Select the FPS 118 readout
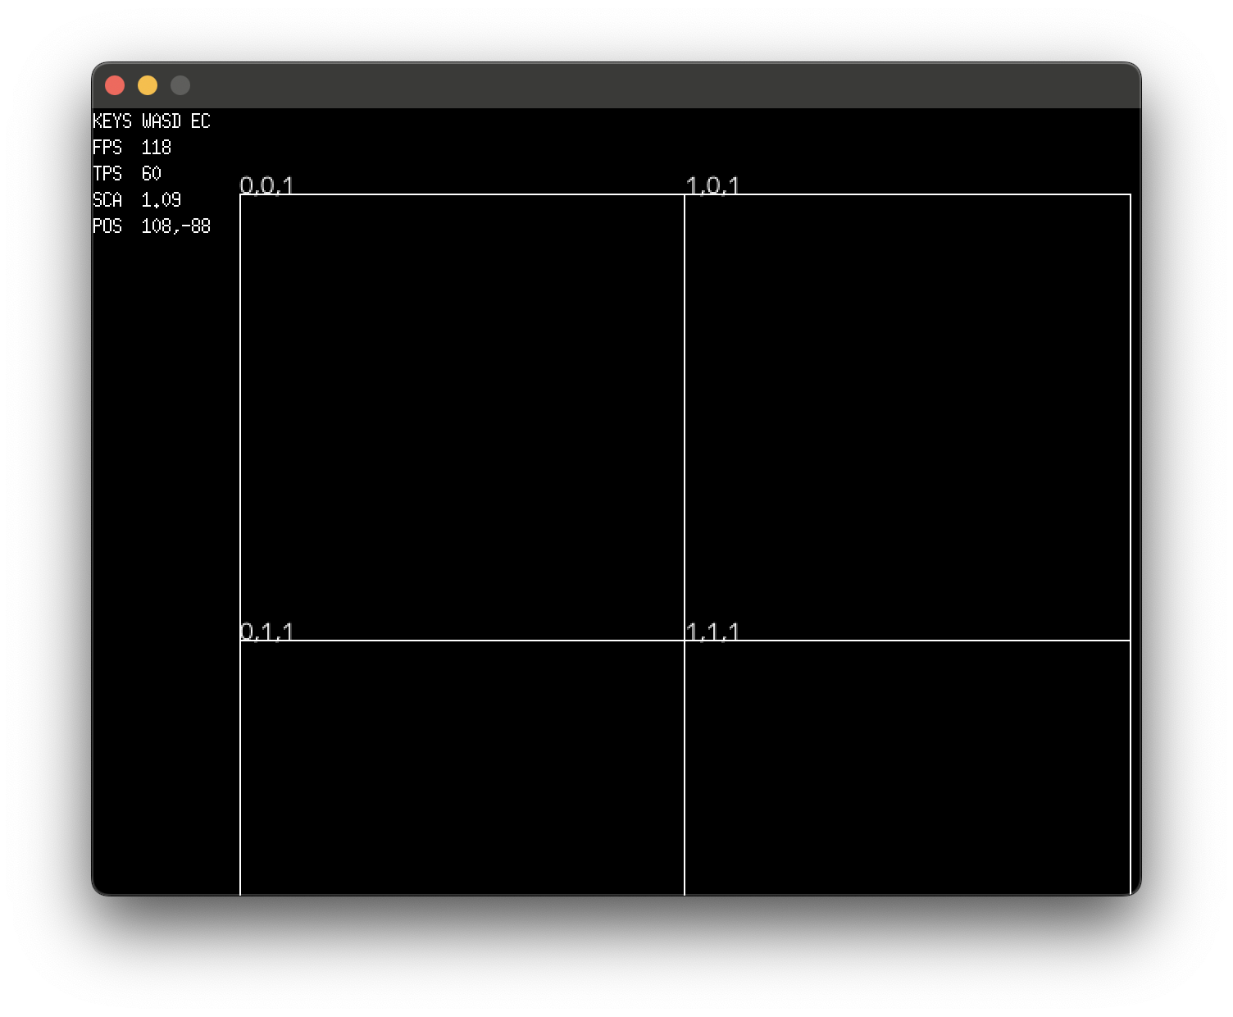 click(132, 148)
